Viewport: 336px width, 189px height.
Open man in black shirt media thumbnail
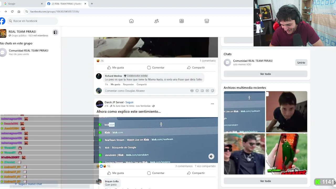pyautogui.click(x=287, y=112)
